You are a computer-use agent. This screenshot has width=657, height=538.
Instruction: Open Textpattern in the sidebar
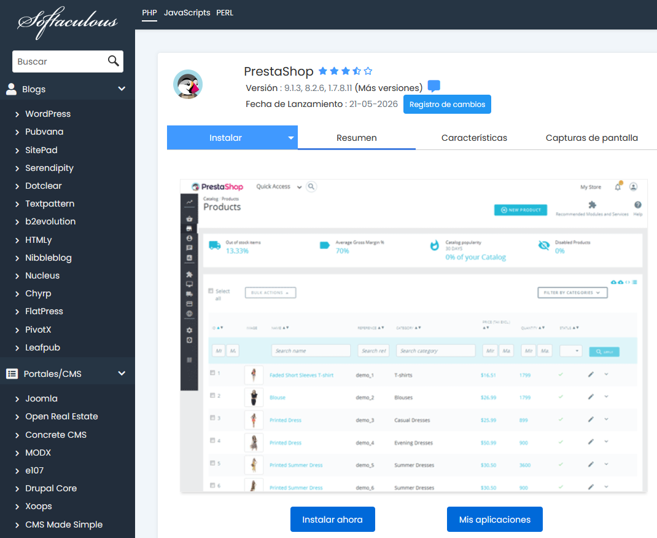50,204
